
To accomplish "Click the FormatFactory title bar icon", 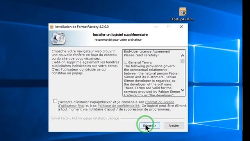I will 52,27.
